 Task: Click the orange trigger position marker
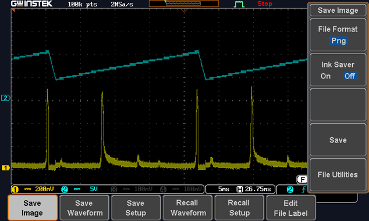(x=184, y=10)
